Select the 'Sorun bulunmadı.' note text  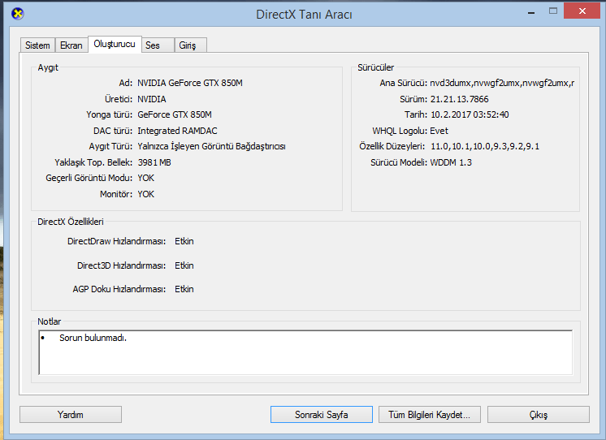(93, 338)
